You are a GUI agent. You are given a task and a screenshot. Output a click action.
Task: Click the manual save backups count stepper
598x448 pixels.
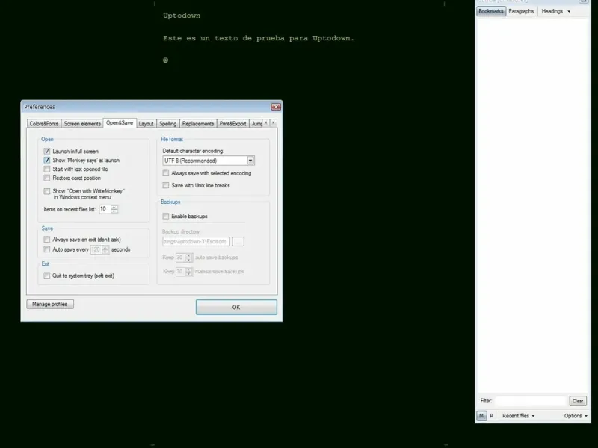(x=189, y=272)
